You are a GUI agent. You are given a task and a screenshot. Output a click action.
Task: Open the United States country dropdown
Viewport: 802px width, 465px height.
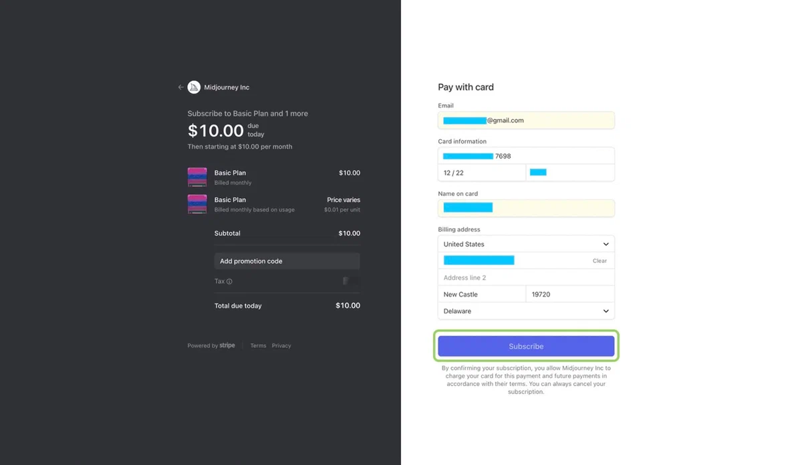pyautogui.click(x=526, y=244)
